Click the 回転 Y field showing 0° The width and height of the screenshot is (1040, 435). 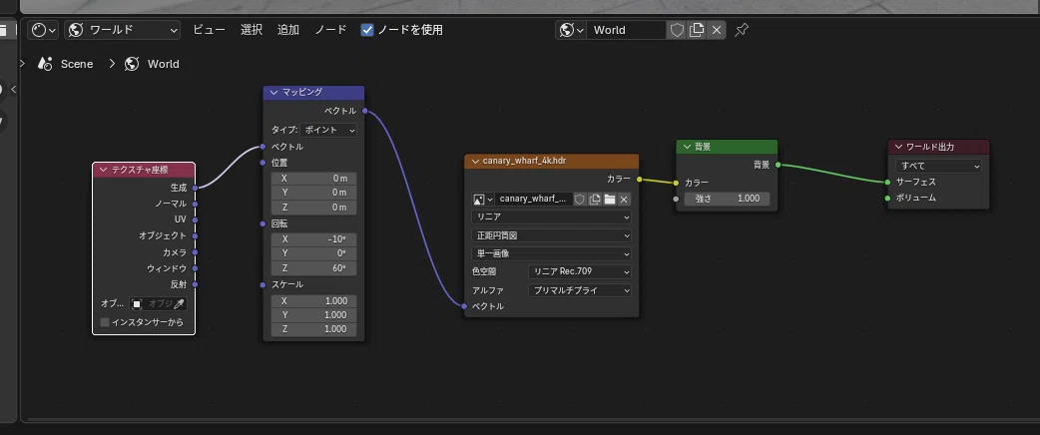[x=313, y=253]
